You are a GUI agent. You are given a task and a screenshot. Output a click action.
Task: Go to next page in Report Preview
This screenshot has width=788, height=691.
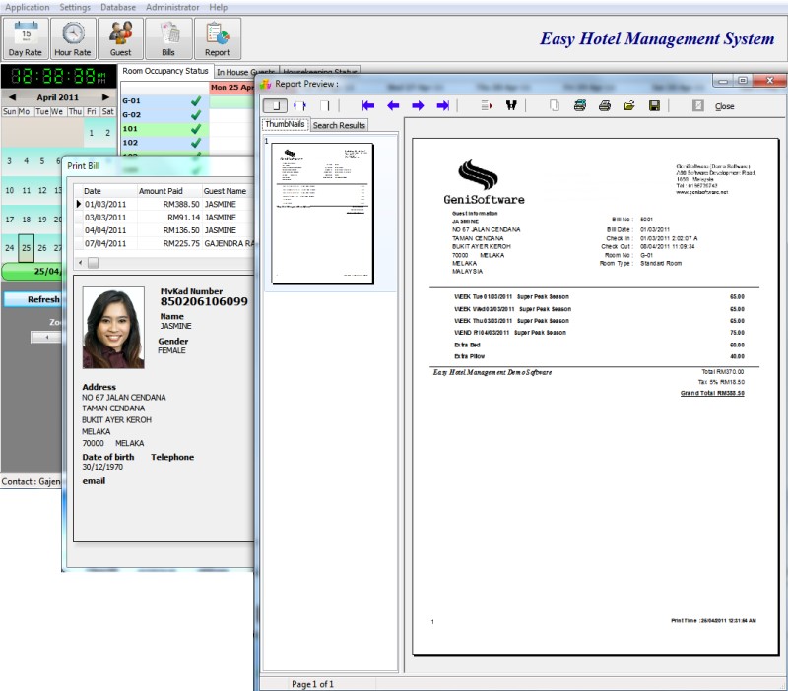[x=418, y=105]
